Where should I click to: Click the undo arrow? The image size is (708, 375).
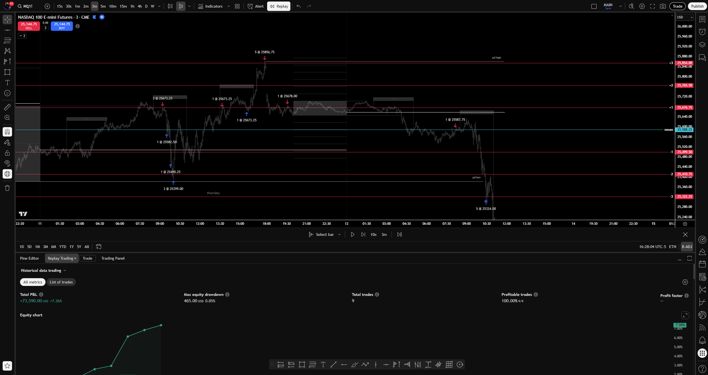pos(298,6)
